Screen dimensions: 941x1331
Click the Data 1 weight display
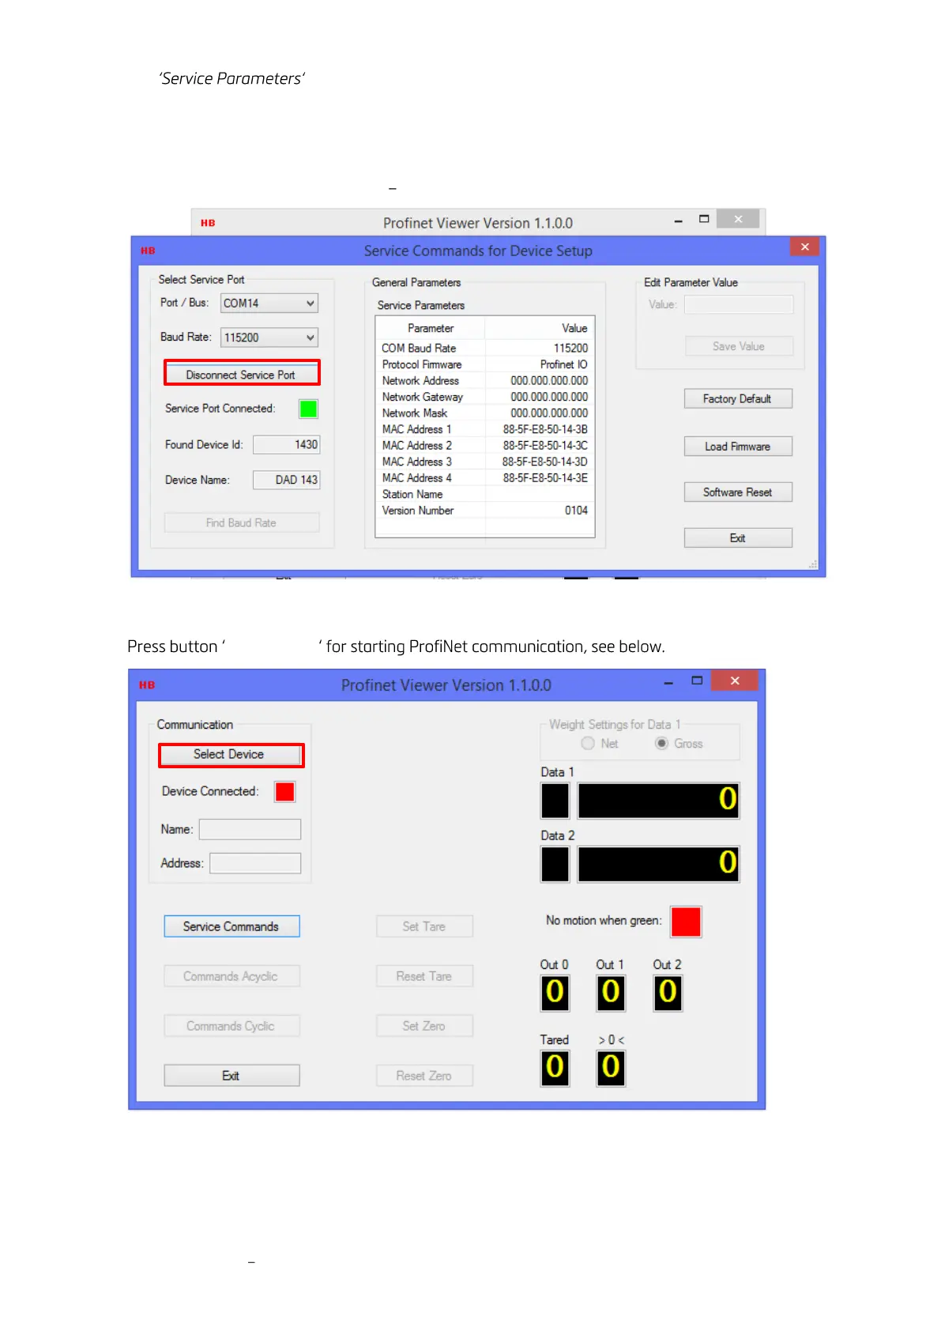[x=658, y=801]
